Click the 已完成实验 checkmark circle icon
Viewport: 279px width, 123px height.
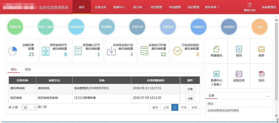coord(177,51)
